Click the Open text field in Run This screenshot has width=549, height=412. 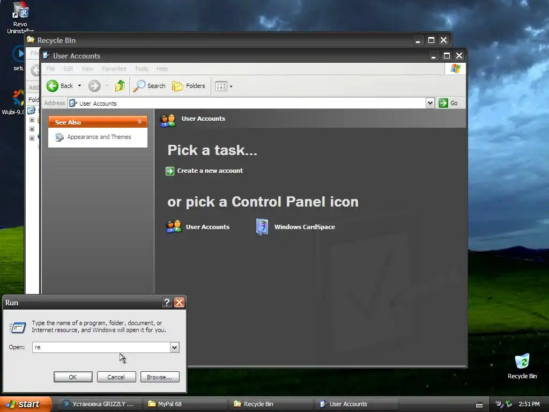tap(101, 347)
